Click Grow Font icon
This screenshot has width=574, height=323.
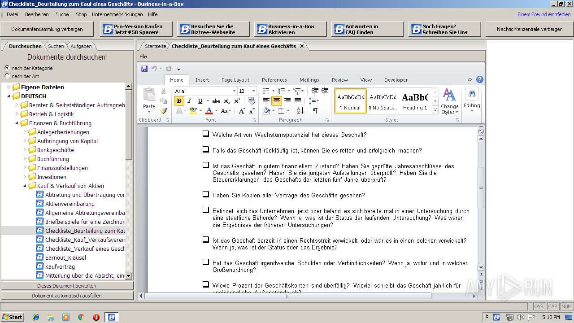pos(241,111)
